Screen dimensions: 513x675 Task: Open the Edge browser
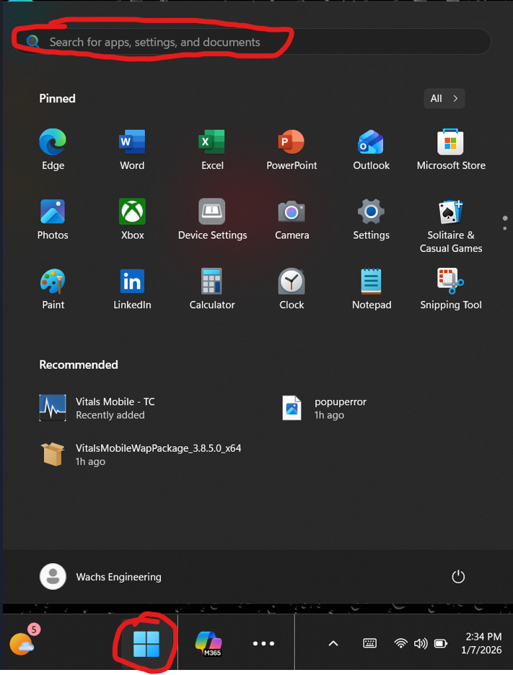coord(53,149)
